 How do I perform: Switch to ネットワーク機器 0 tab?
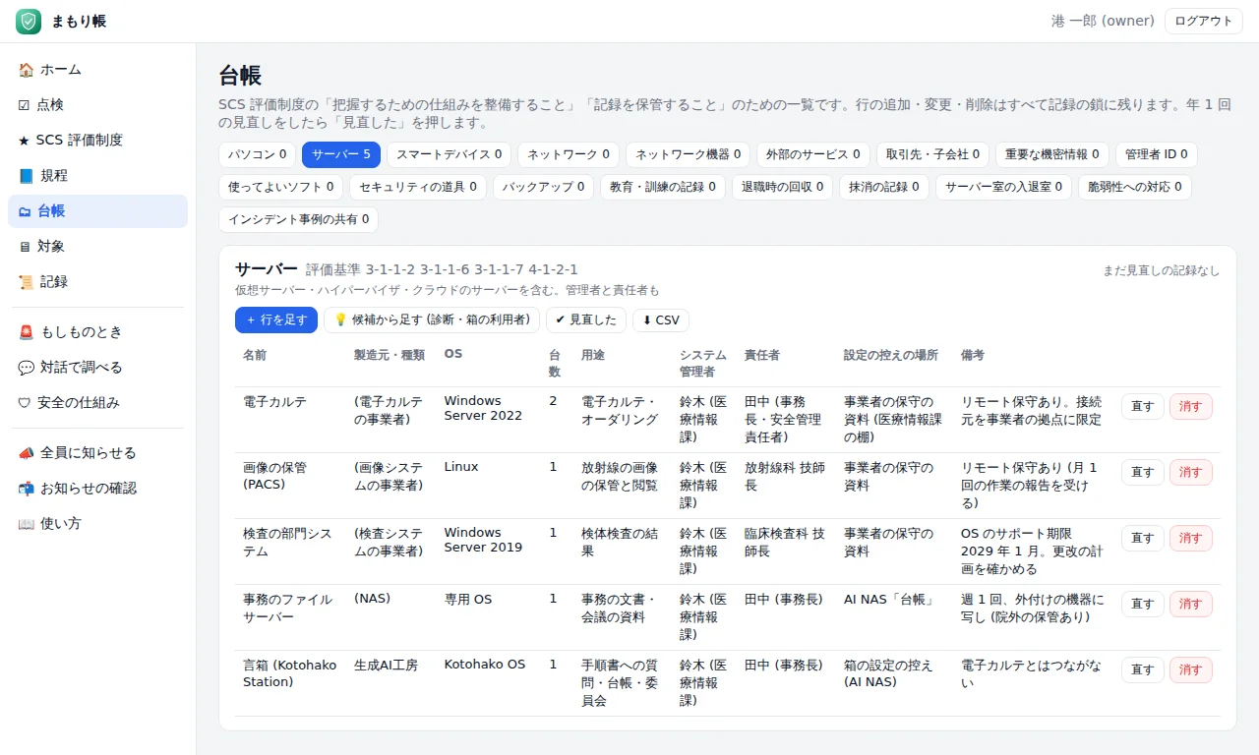pos(688,154)
